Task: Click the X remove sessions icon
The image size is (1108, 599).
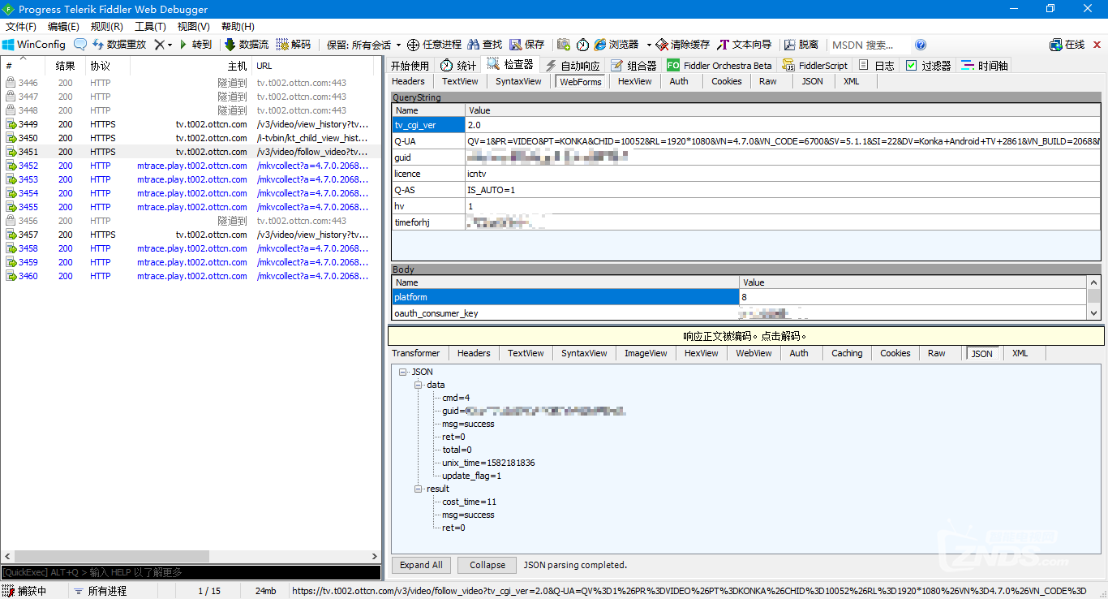Action: pos(160,45)
